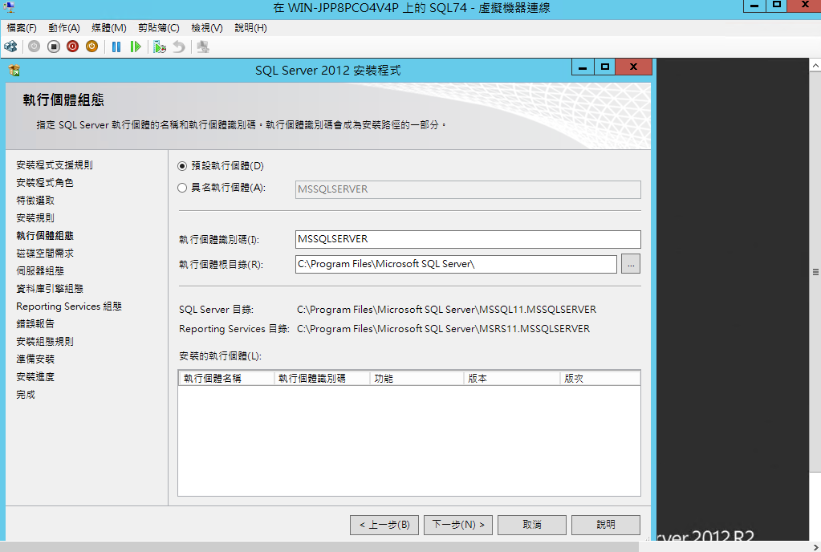Click the 功能 column header
Viewport: 821px width, 552px height.
tap(417, 378)
